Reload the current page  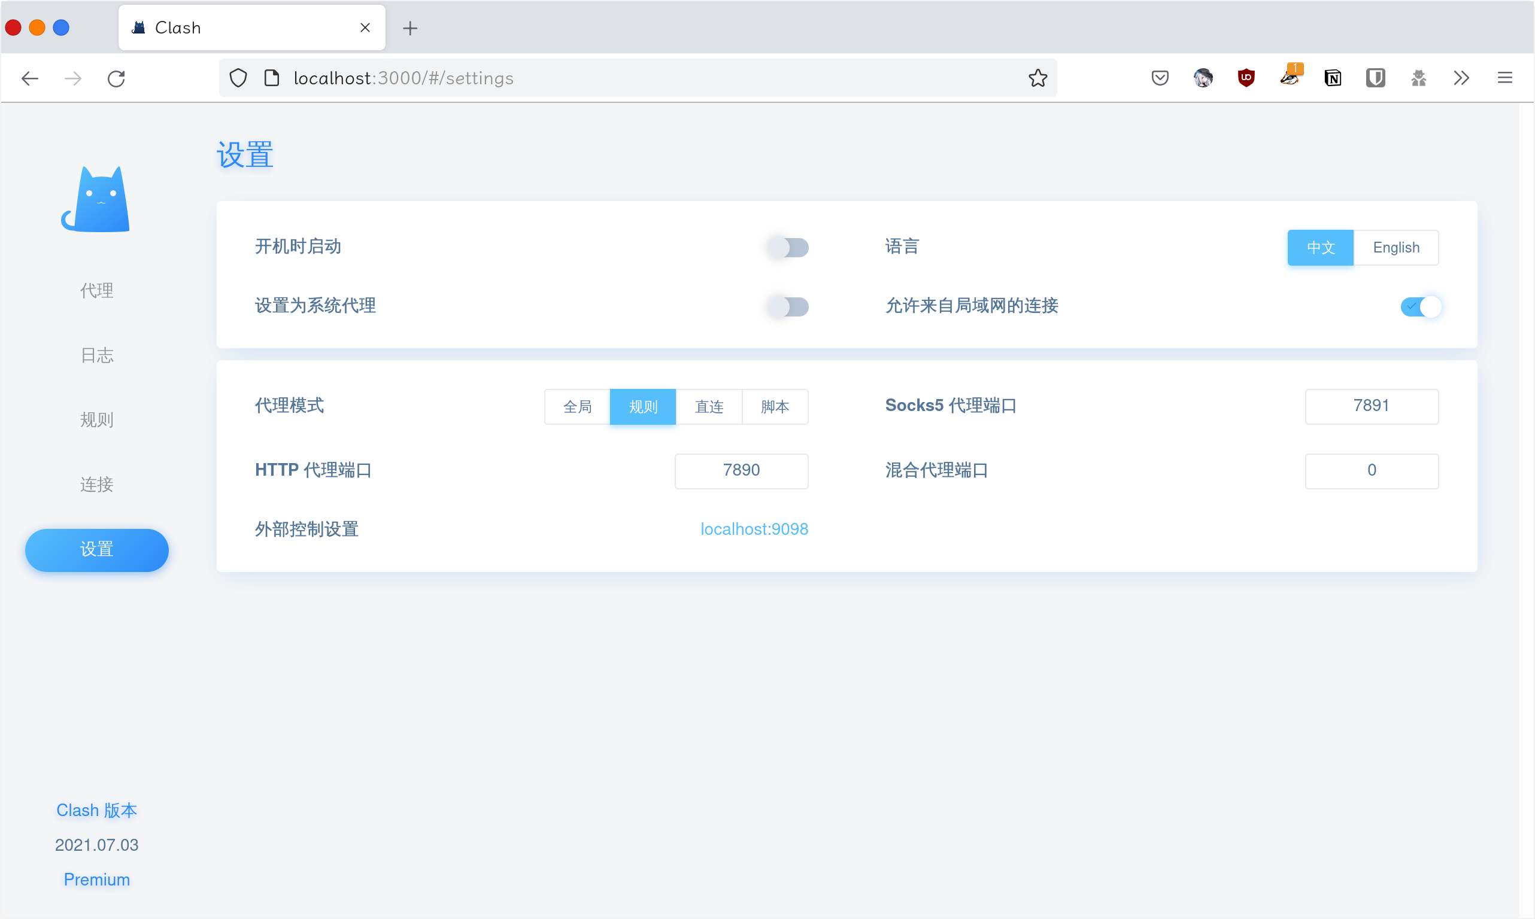(117, 78)
